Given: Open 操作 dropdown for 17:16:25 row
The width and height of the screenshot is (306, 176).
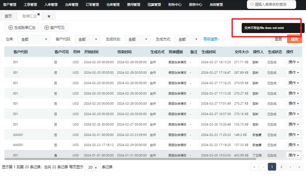Looking at the screenshot, I should tap(294, 83).
